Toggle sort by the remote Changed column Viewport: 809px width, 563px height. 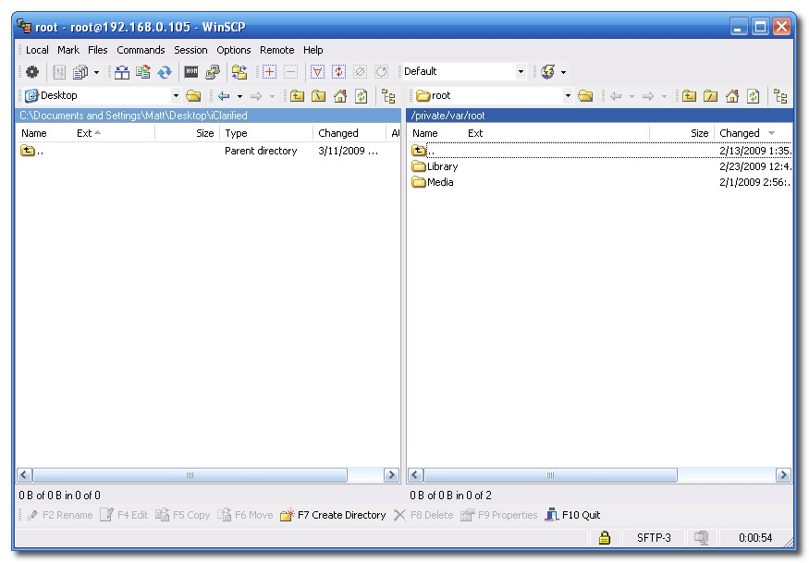[x=746, y=133]
